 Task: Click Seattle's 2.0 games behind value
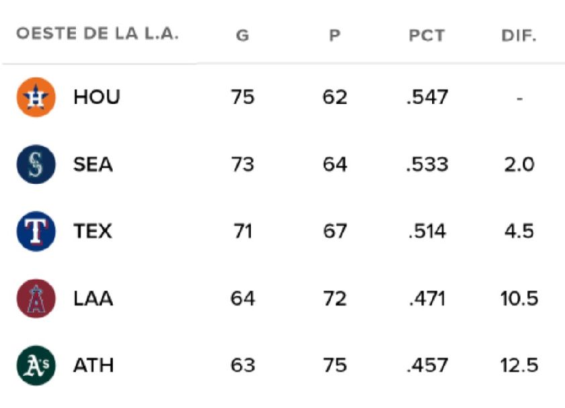pyautogui.click(x=519, y=164)
